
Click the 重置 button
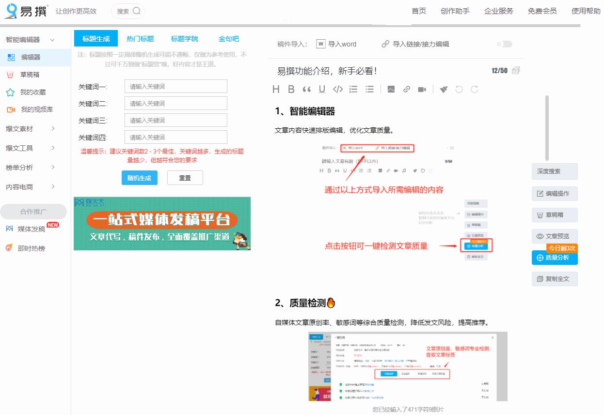point(185,178)
